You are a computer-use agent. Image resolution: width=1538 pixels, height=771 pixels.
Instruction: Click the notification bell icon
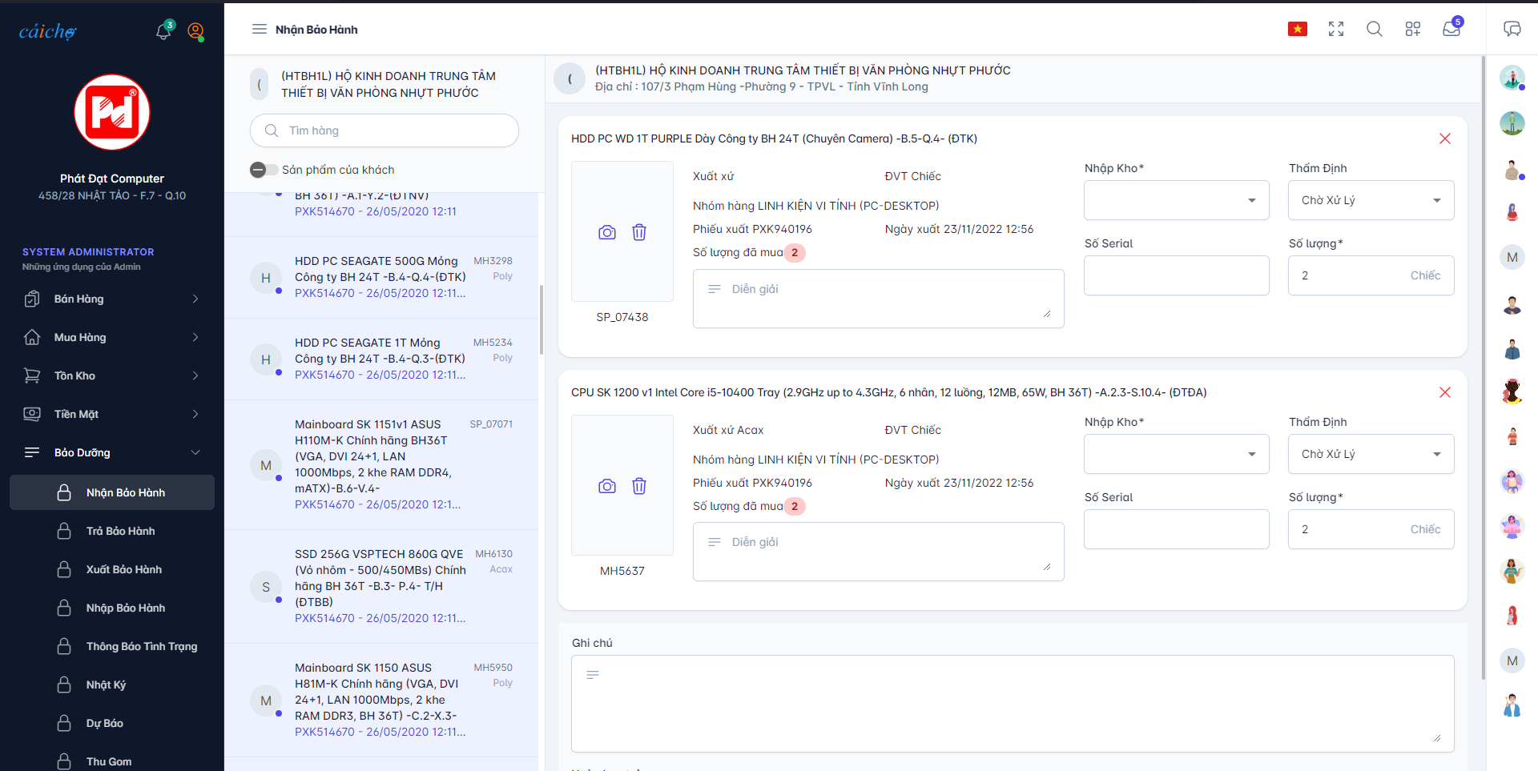pos(163,31)
